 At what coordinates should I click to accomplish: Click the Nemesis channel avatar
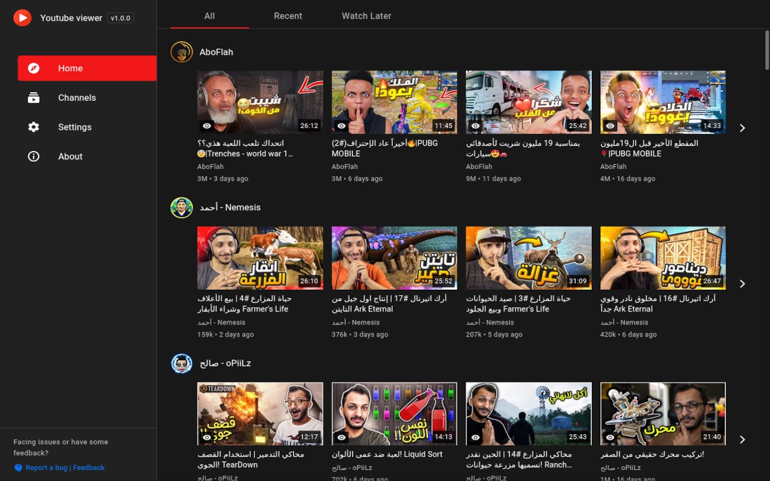tap(182, 207)
